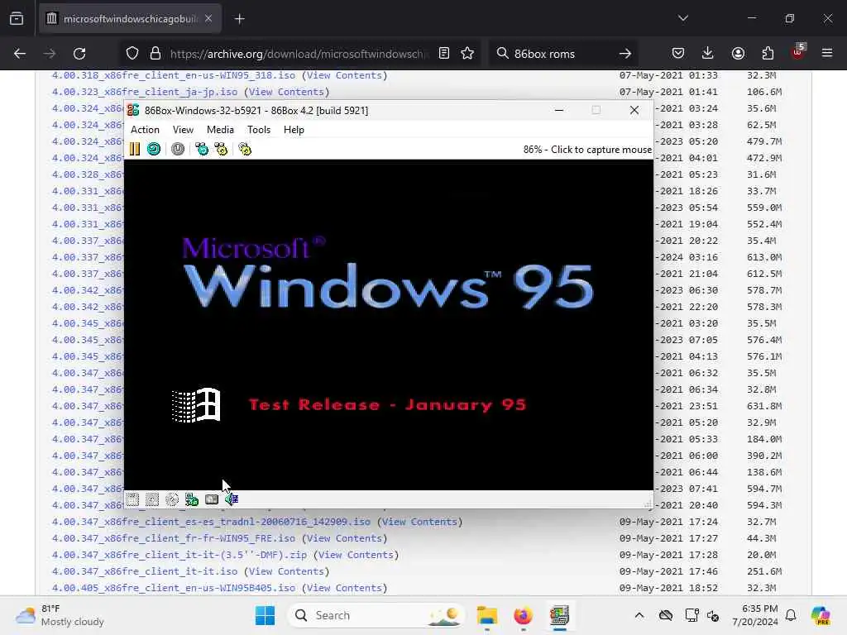The image size is (847, 635).
Task: Minimize the 86Box window
Action: pyautogui.click(x=559, y=110)
